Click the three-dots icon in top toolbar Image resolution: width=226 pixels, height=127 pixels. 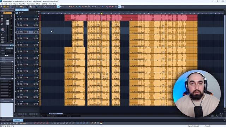(85, 7)
